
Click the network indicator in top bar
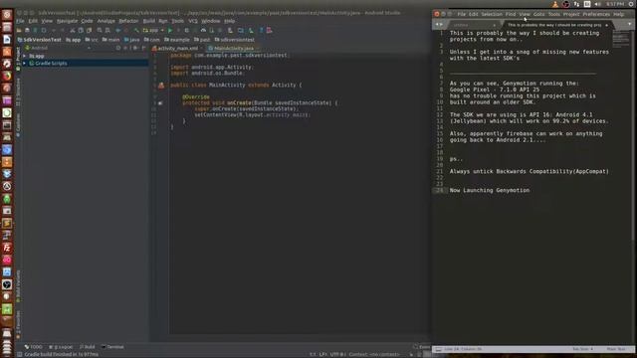[x=576, y=4]
